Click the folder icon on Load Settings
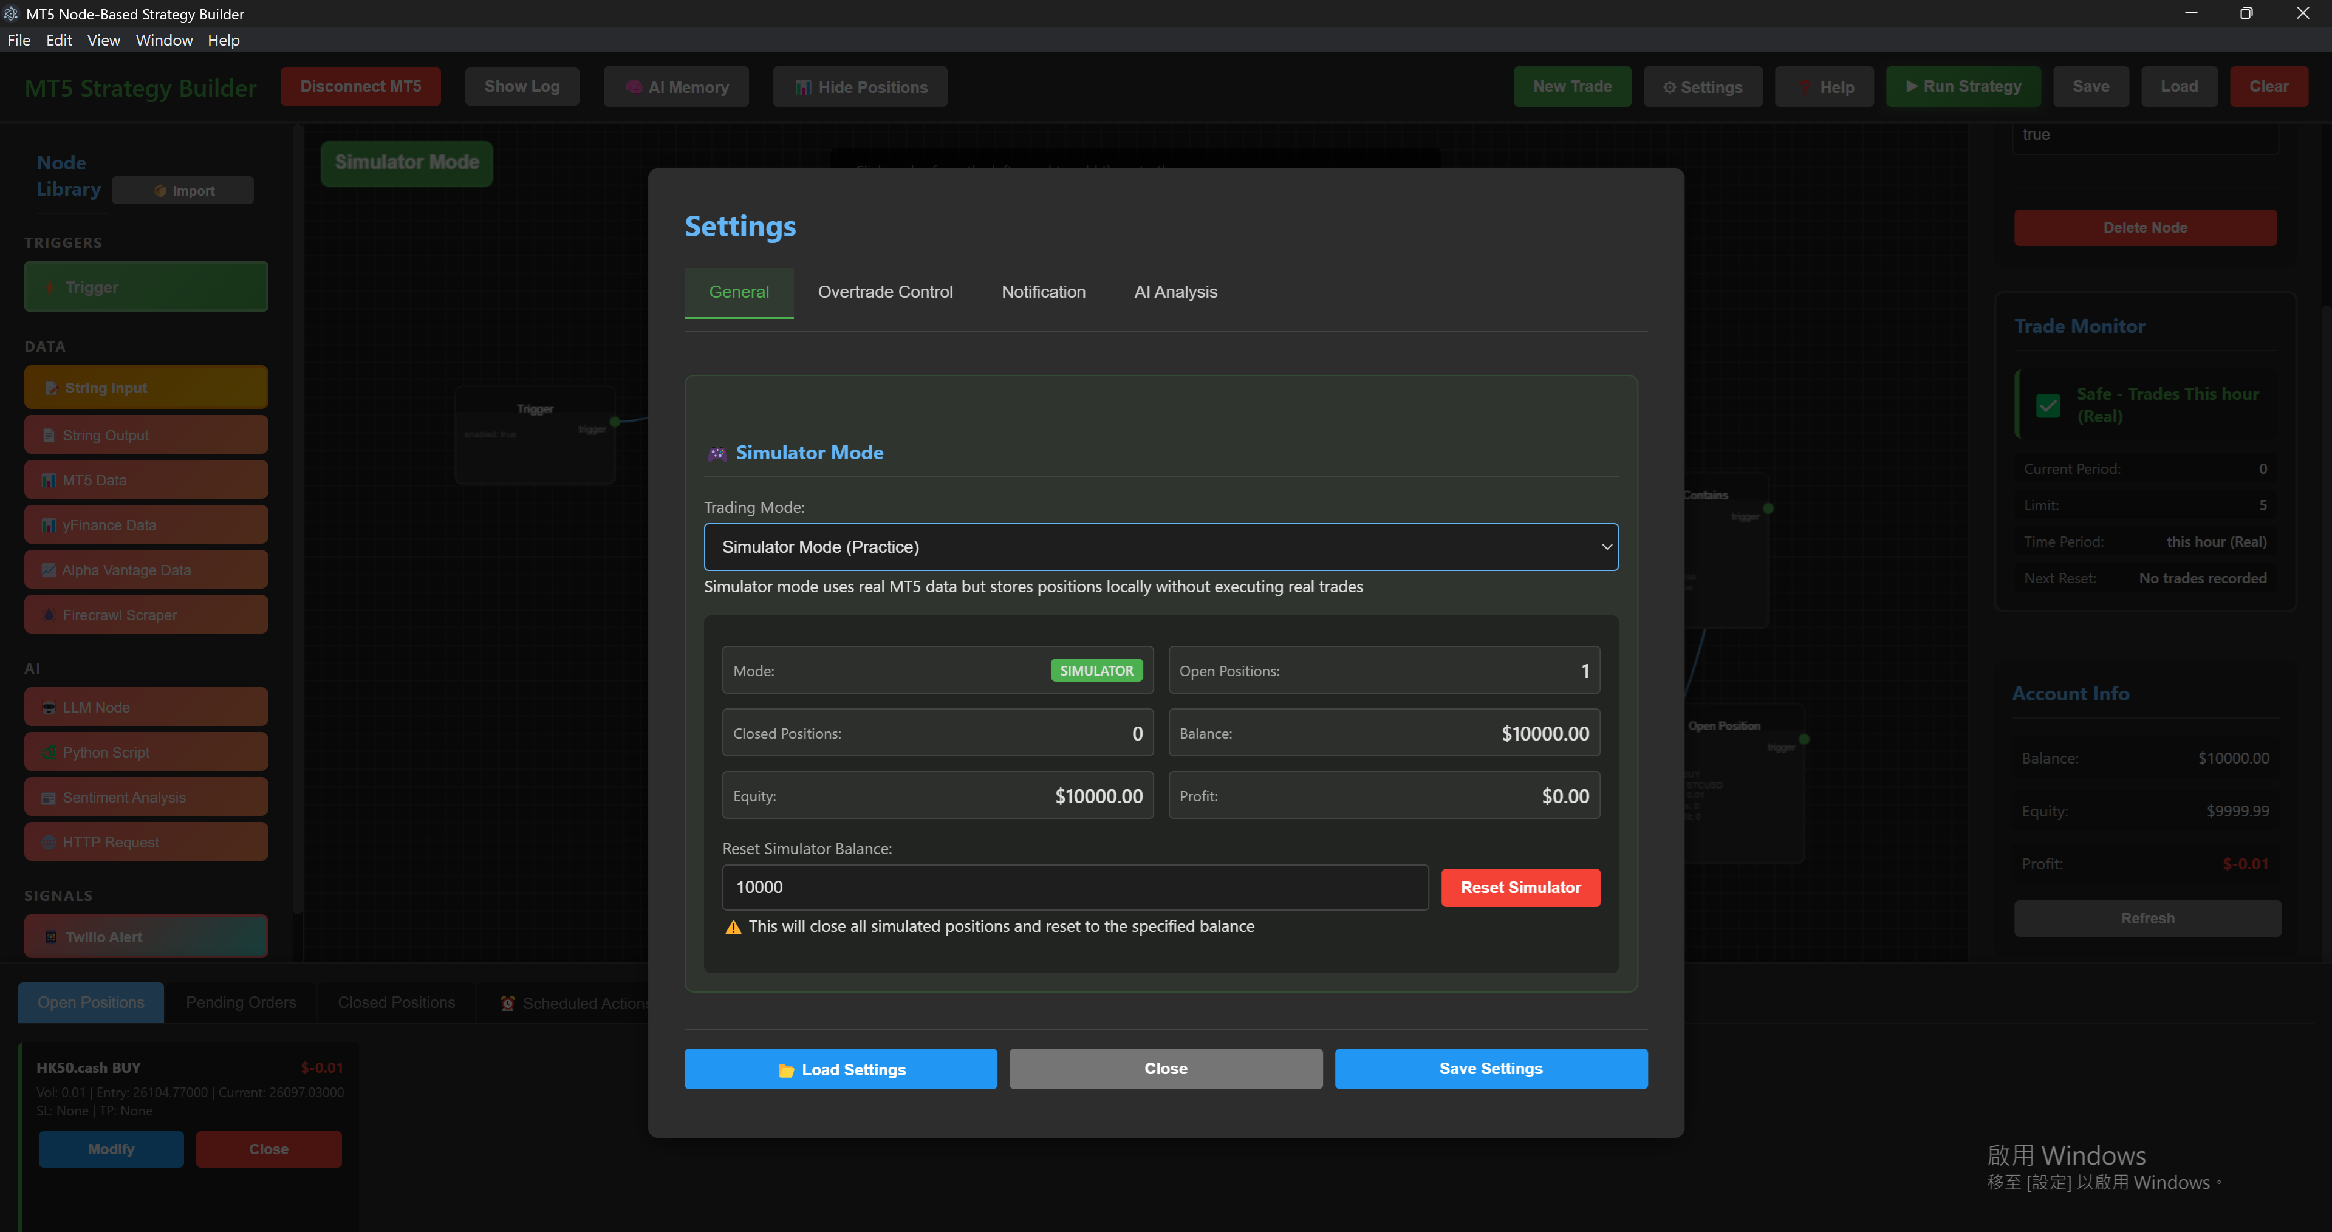Image resolution: width=2332 pixels, height=1232 pixels. 786,1070
